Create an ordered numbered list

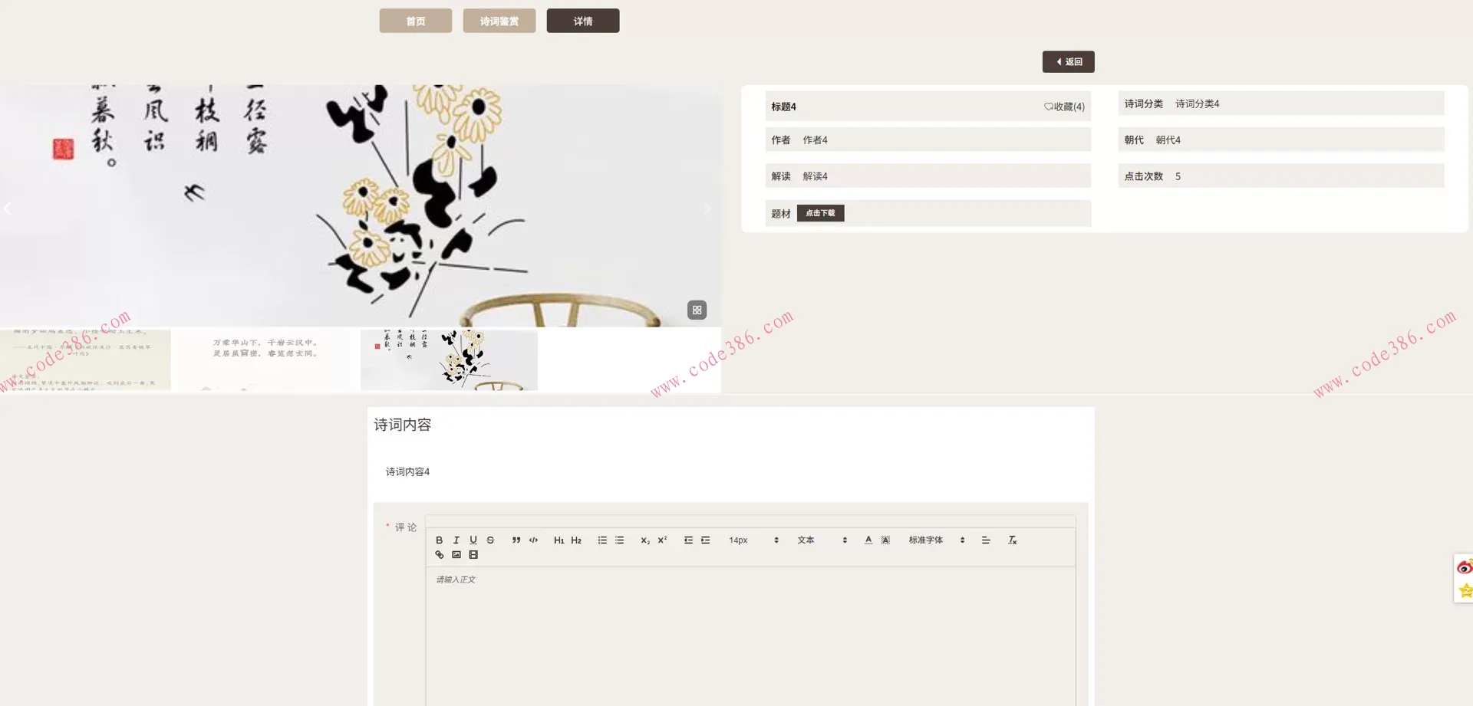602,540
